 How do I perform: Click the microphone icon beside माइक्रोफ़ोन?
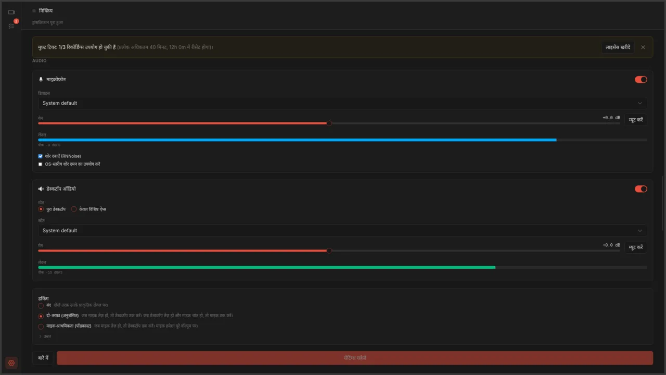pyautogui.click(x=41, y=80)
